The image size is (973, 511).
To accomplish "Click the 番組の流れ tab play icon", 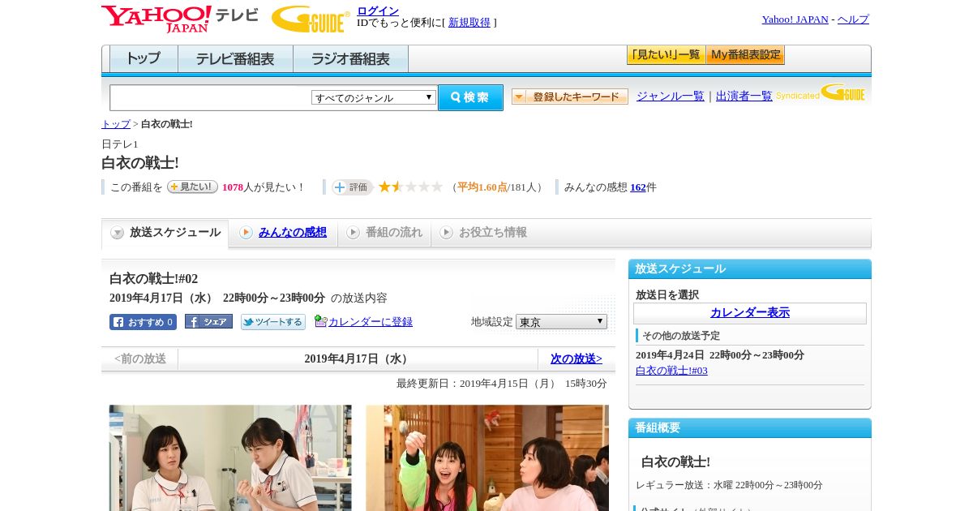I will click(x=353, y=233).
